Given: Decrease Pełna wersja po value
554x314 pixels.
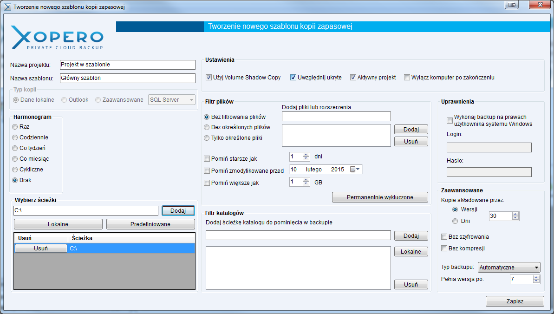Looking at the screenshot, I should (537, 281).
